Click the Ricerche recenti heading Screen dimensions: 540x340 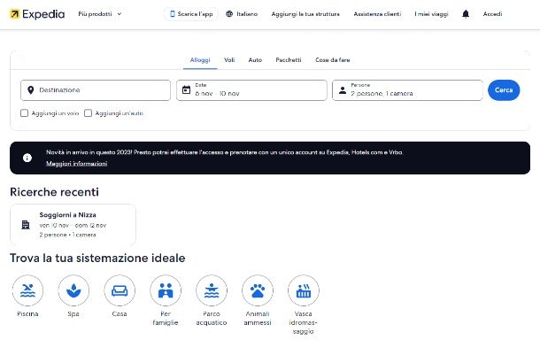[x=54, y=192]
